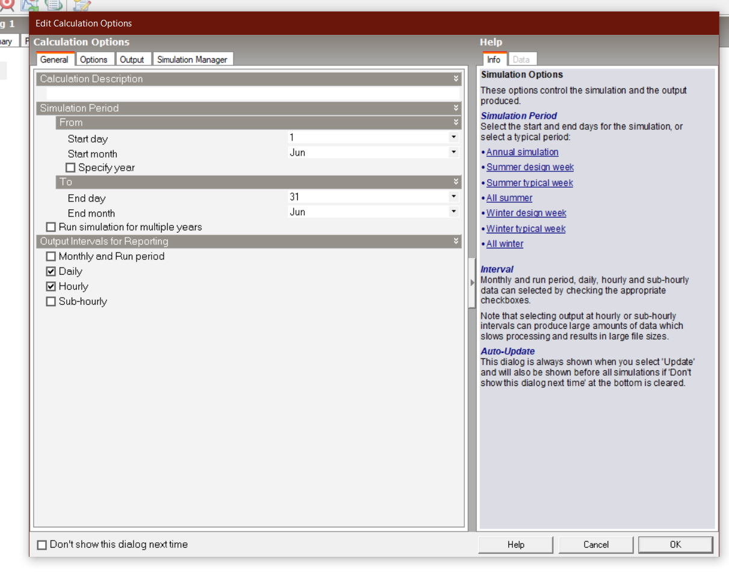Select the Data tab in Help

click(x=521, y=59)
